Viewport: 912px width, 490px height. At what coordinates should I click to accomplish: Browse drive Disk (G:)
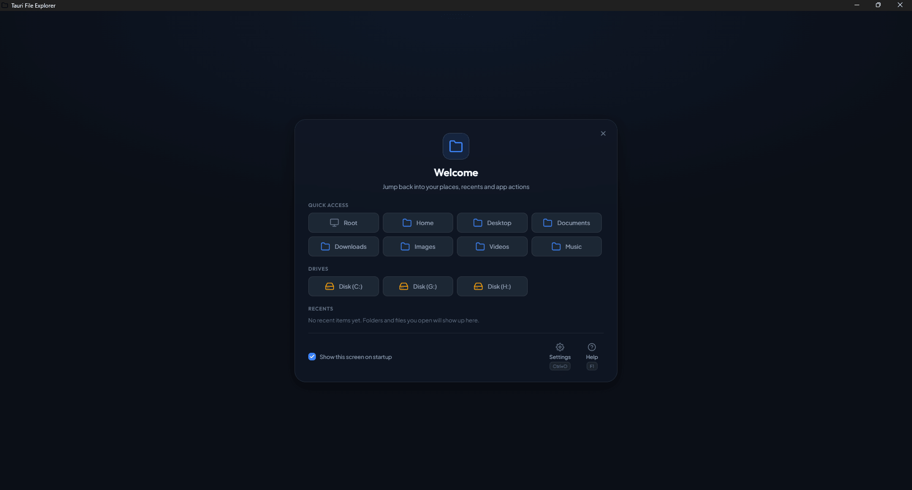pos(418,286)
